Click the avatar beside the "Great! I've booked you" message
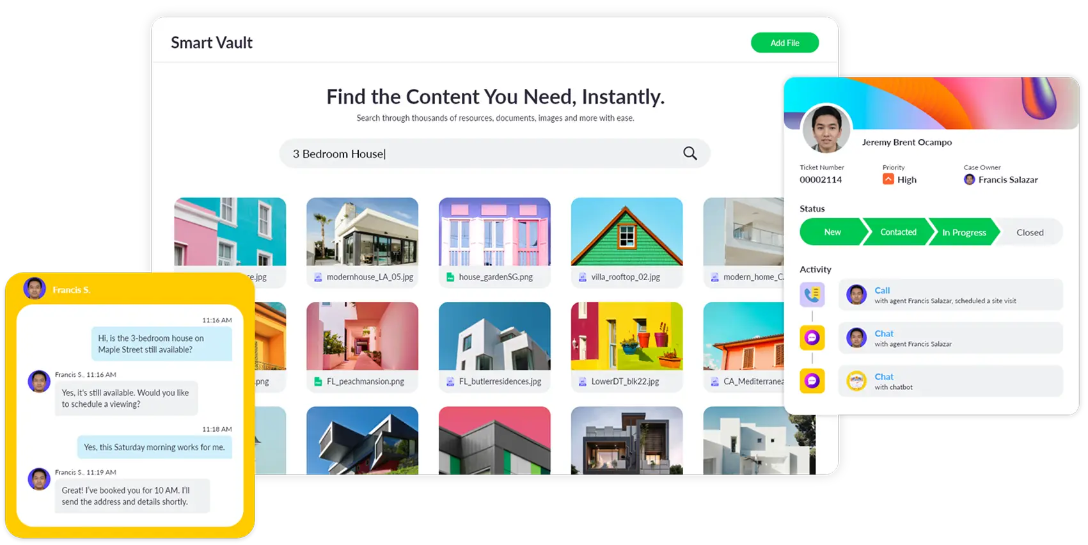The width and height of the screenshot is (1088, 545). click(x=39, y=479)
